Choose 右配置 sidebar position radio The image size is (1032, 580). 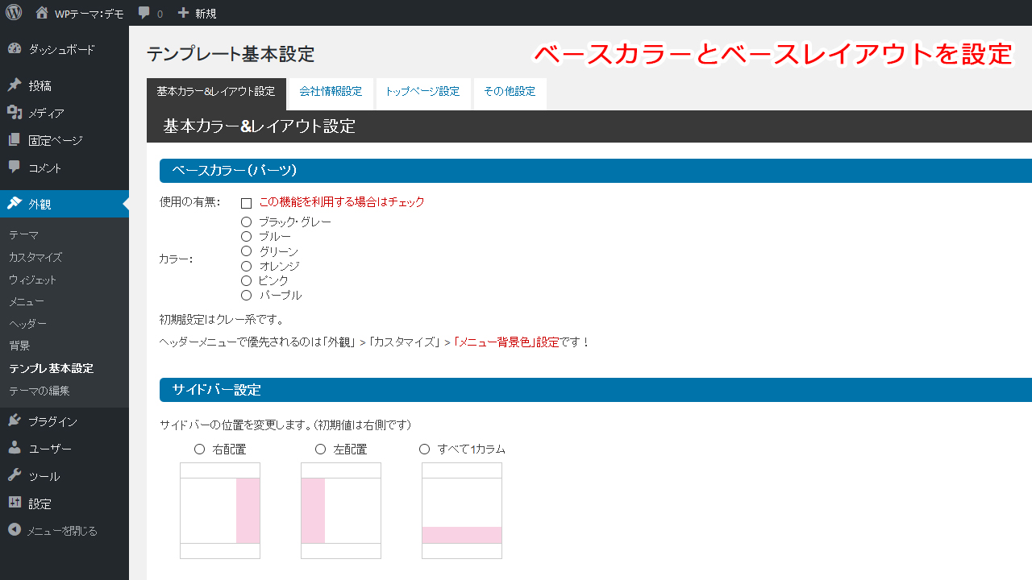(x=200, y=449)
